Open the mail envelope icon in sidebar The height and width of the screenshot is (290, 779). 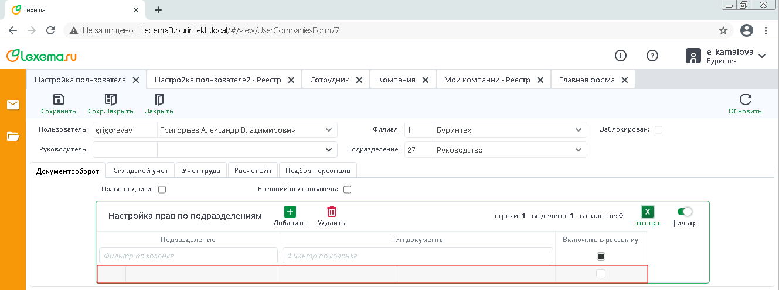[13, 105]
